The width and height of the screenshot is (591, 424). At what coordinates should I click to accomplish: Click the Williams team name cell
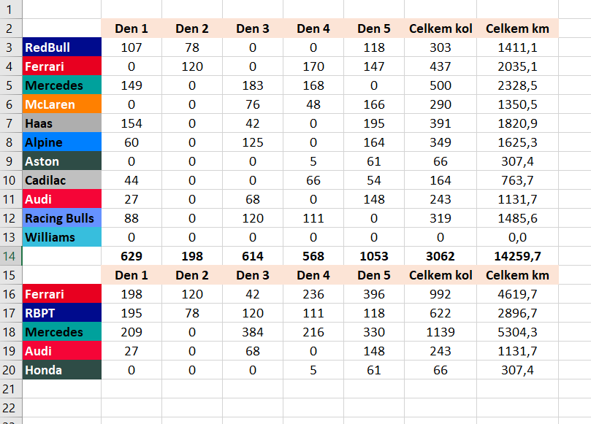click(x=62, y=237)
